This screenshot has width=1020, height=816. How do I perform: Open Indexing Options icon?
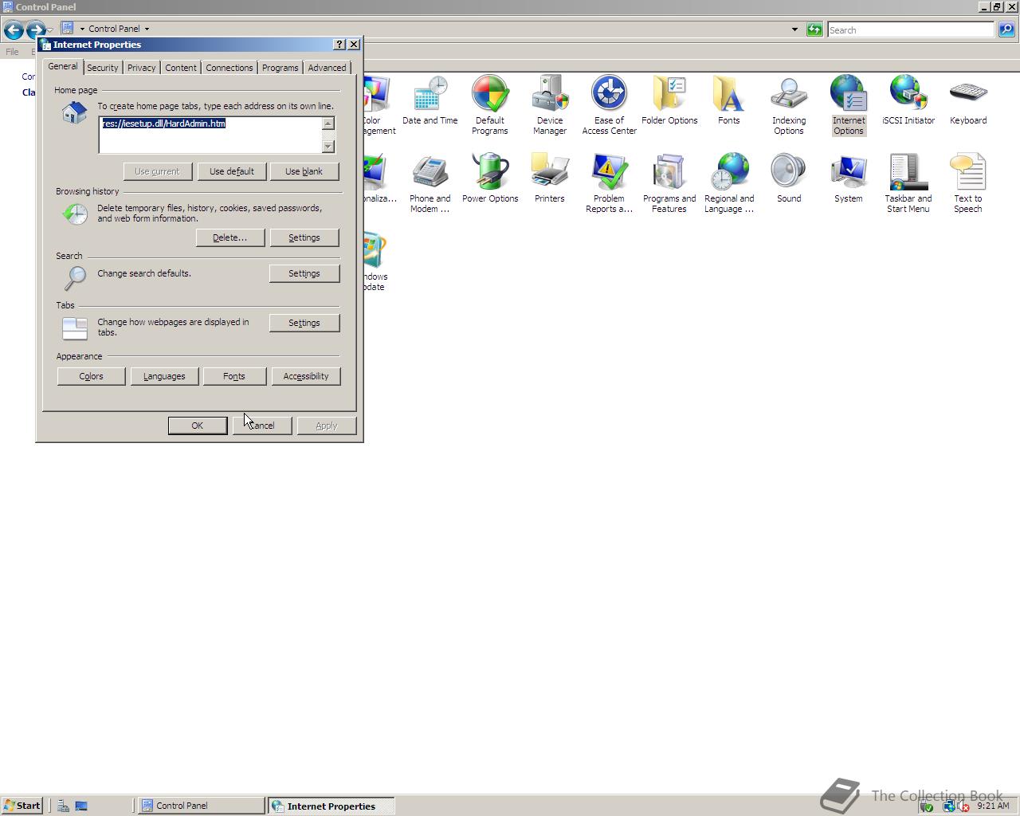tap(789, 105)
